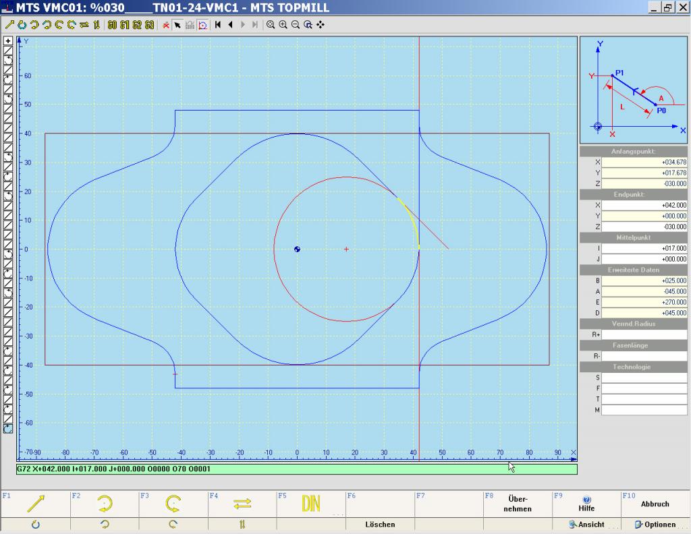
Task: Click the G2 clockwise arc toolbar icon
Action: tap(137, 25)
